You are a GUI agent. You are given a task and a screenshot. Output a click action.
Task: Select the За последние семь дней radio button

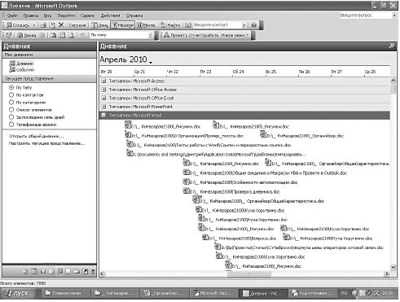click(11, 117)
